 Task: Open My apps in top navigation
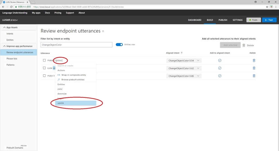click(36, 13)
